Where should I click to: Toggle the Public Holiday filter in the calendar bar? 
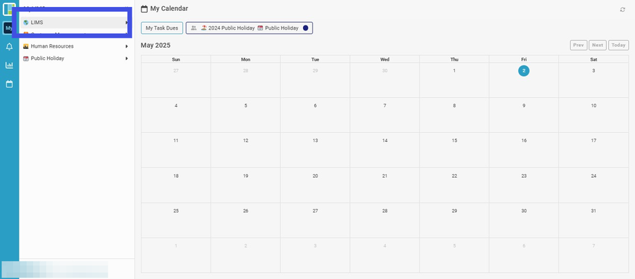[277, 28]
